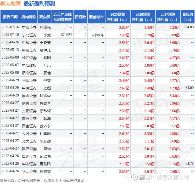The height and width of the screenshot is (183, 195).
Task: Click the 东北证券 institution cell
Action: pos(29,35)
